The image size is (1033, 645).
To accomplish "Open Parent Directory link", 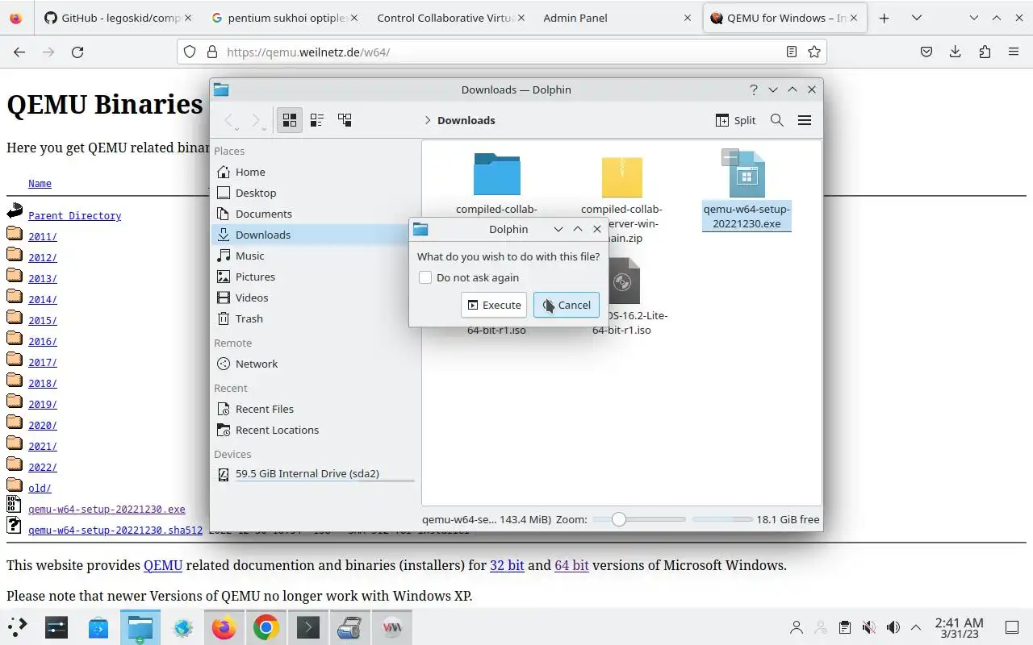I will click(x=74, y=216).
